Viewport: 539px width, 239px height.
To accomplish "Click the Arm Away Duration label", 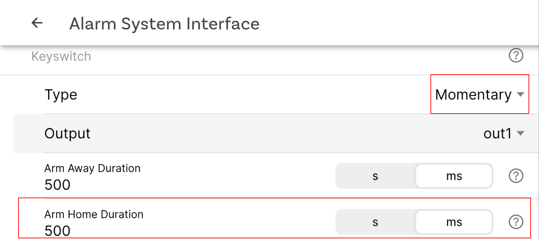I will pos(92,168).
